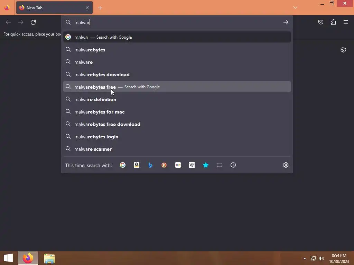Image resolution: width=354 pixels, height=265 pixels.
Task: Open search settings gear in dropdown
Action: (286, 165)
